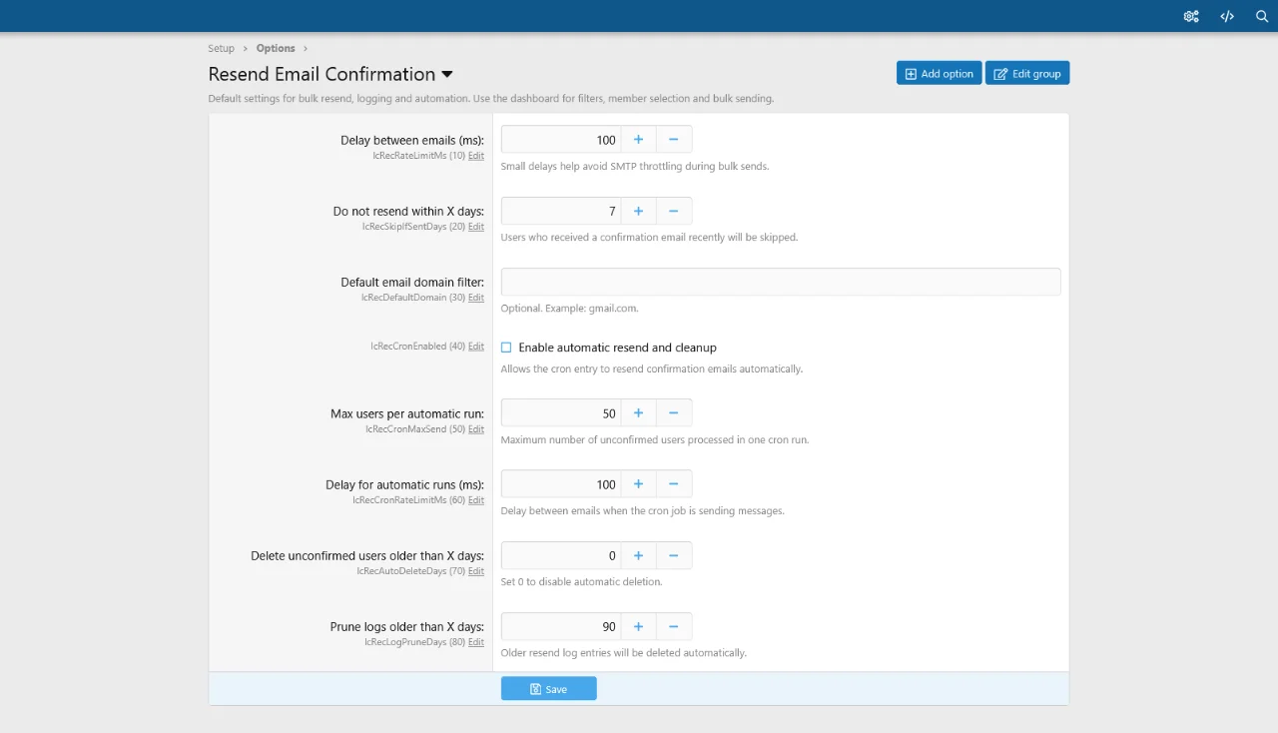Edit the lcRecRateLimitMs option definition
Viewport: 1278px width, 733px height.
point(476,156)
